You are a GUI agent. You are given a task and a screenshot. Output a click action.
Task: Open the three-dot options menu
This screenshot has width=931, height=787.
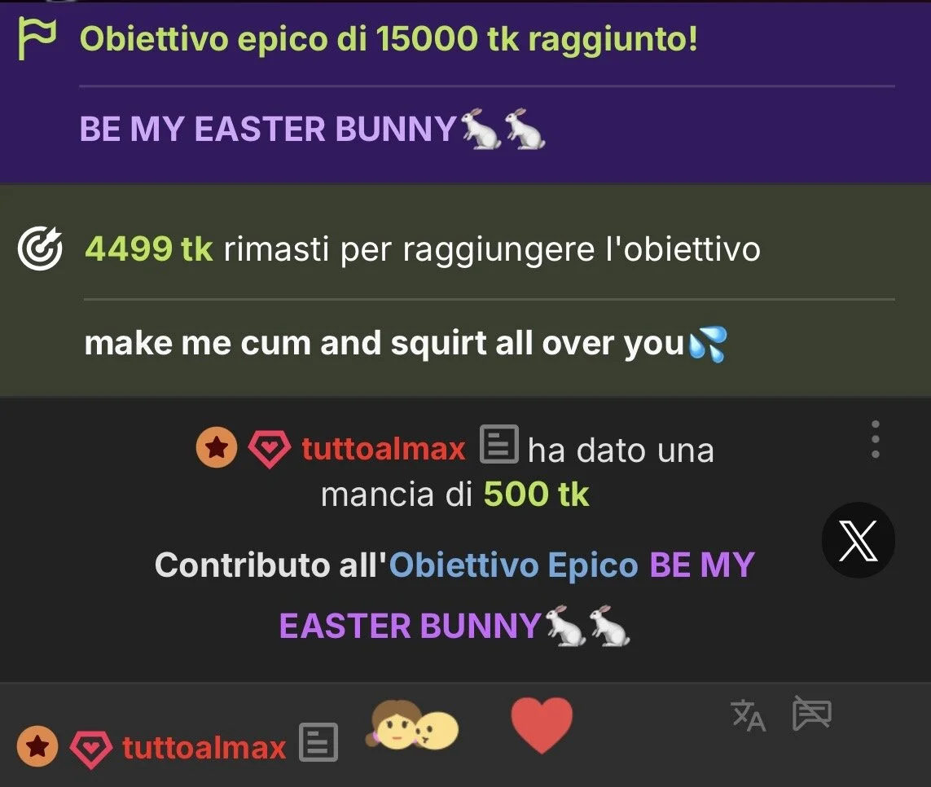tap(875, 440)
